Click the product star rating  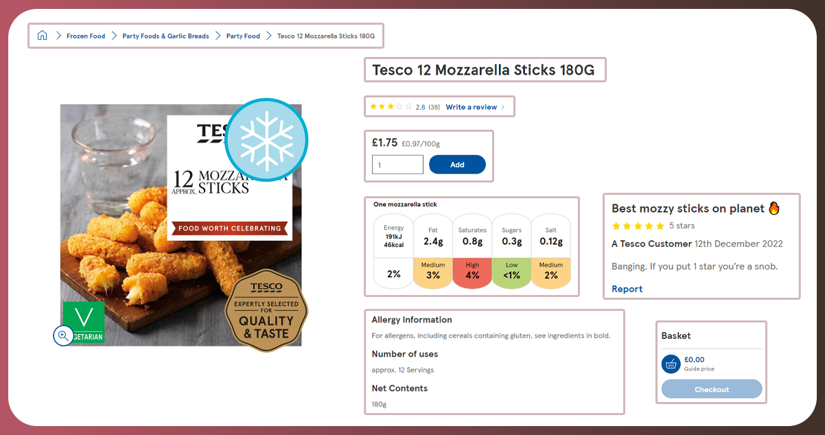click(391, 107)
